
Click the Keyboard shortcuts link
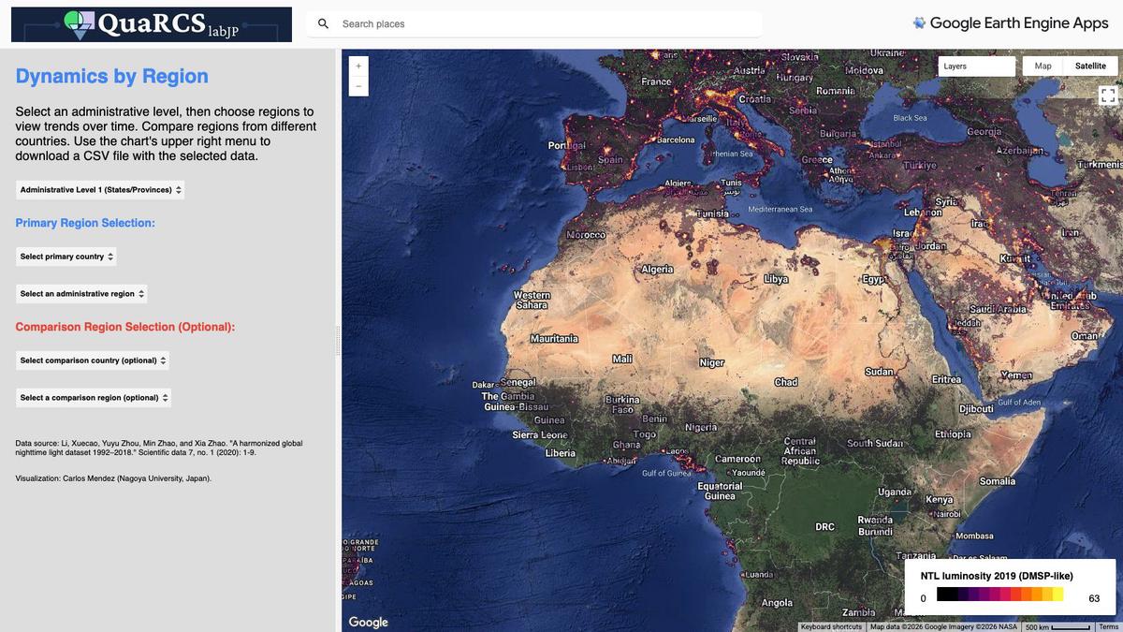pos(832,626)
